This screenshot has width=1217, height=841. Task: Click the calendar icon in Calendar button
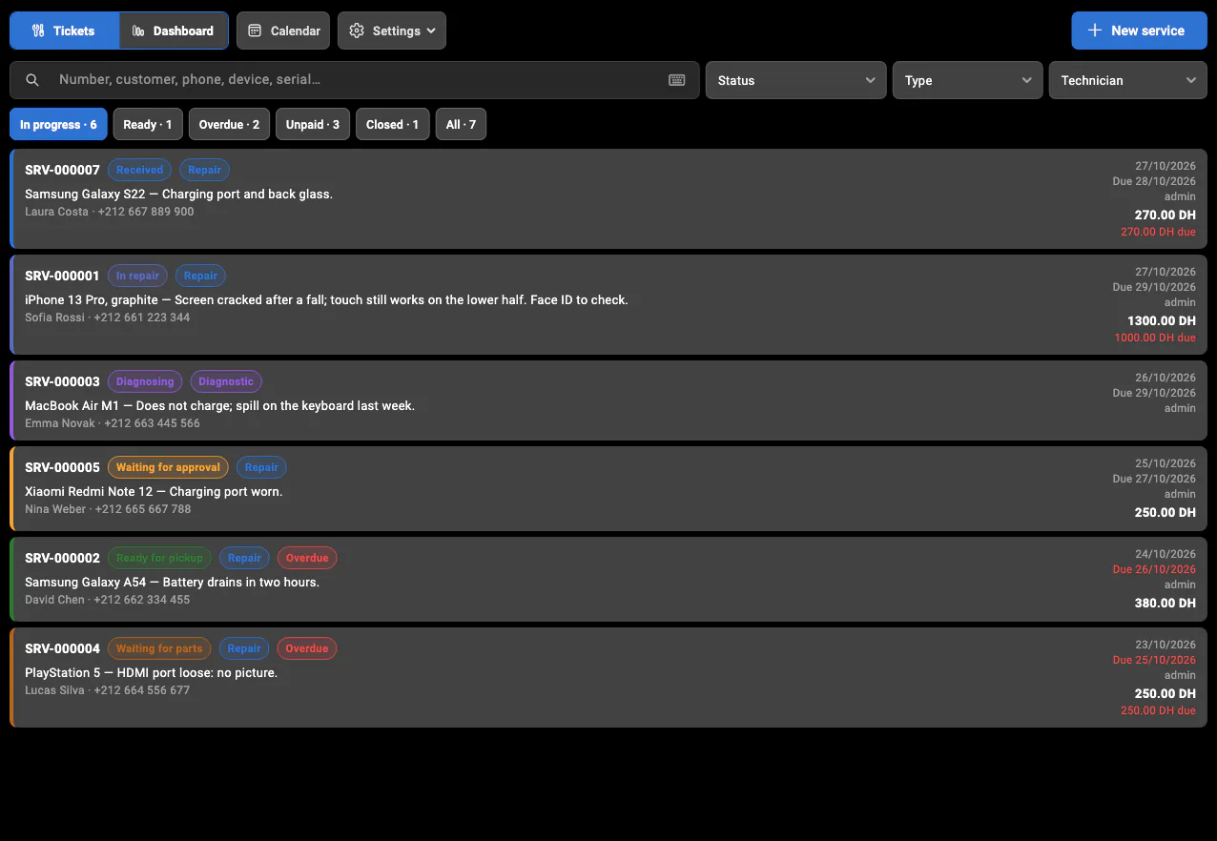255,31
